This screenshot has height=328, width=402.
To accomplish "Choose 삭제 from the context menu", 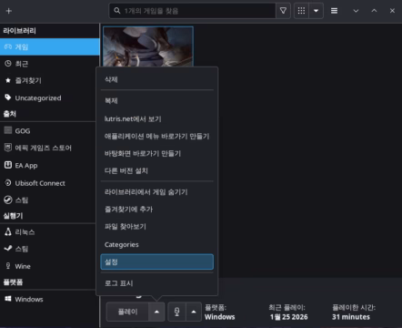I will pos(157,79).
